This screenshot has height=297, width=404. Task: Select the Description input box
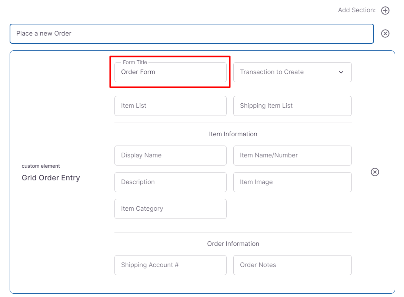(x=170, y=182)
